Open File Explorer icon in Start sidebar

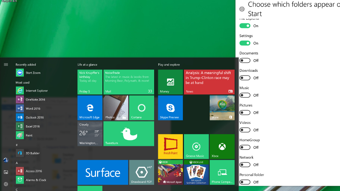click(6, 172)
